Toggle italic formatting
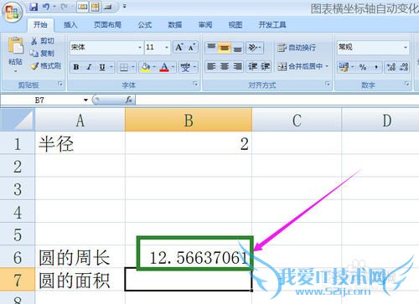 (90, 67)
